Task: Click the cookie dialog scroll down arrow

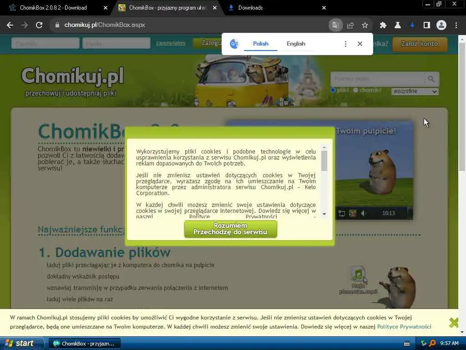Action: click(x=324, y=214)
